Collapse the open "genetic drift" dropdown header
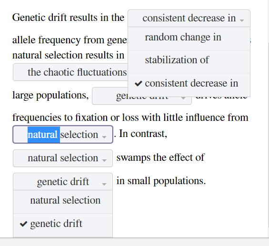The image size is (269, 246). (x=63, y=182)
